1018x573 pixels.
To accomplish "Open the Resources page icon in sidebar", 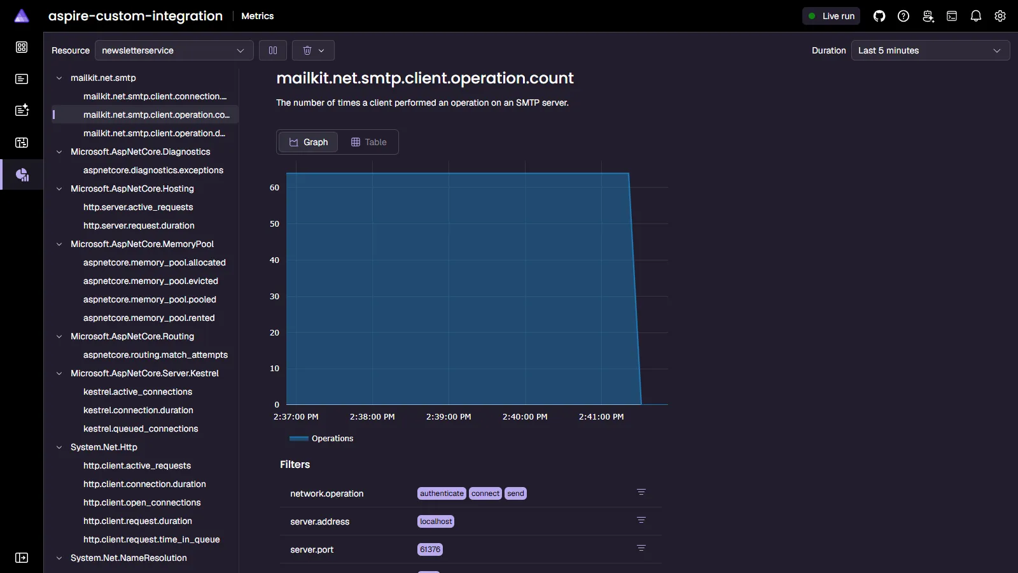I will tap(22, 47).
